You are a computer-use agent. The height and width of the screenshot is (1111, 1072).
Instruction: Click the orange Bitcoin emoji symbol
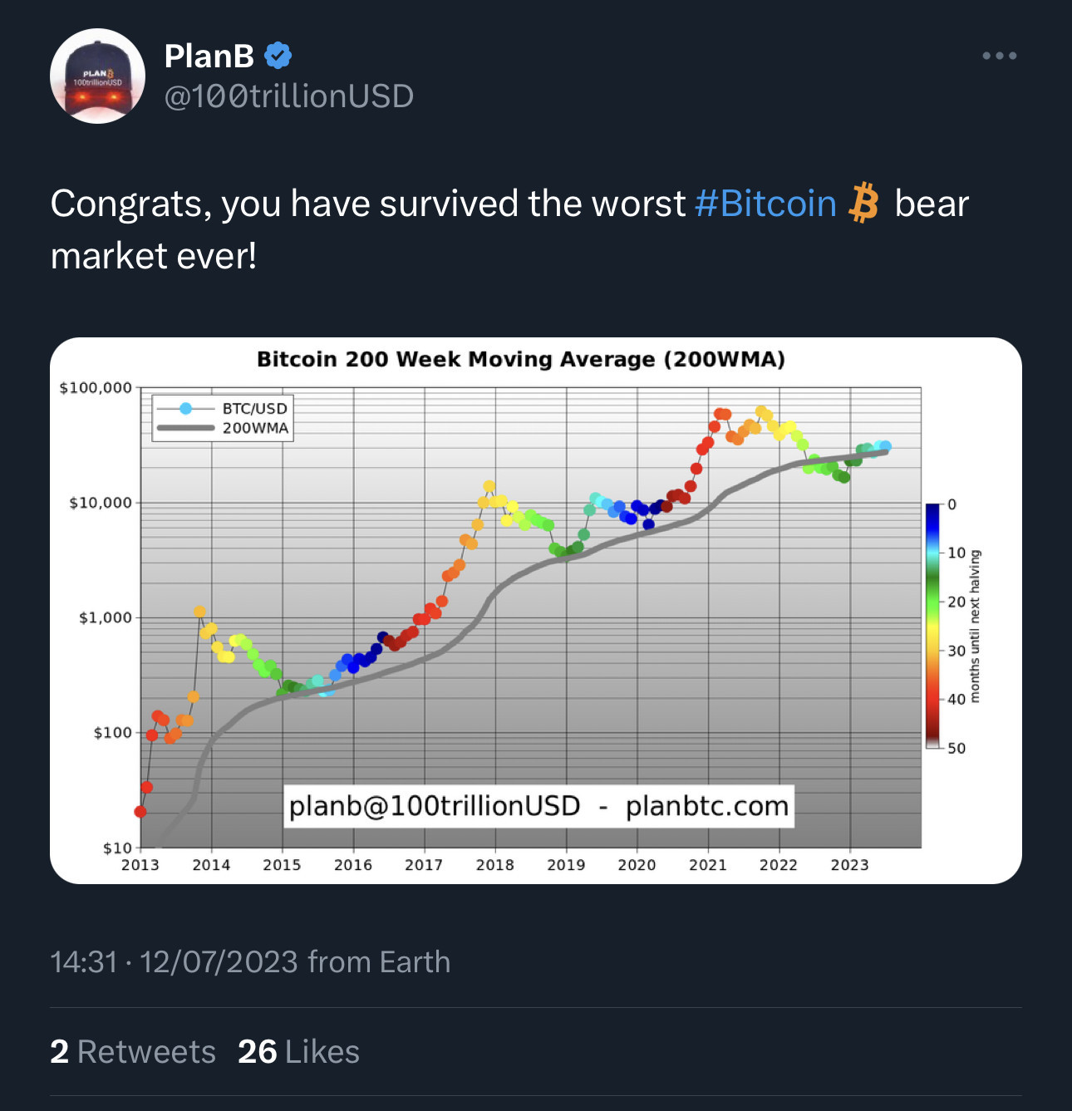pyautogui.click(x=864, y=203)
